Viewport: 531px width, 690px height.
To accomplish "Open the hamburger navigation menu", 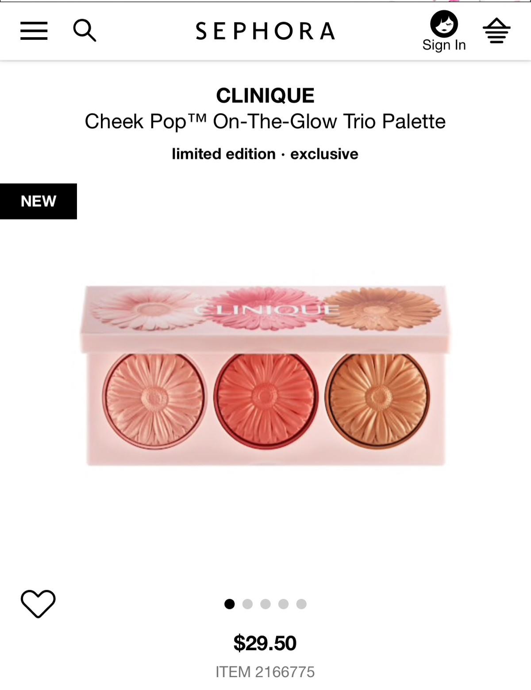I will (34, 31).
